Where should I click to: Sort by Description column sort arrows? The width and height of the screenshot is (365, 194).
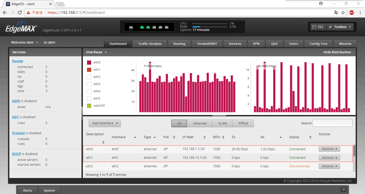coord(103,142)
